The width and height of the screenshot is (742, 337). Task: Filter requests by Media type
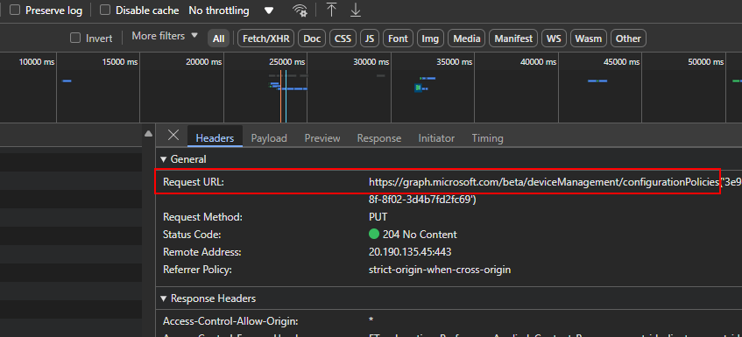tap(467, 39)
